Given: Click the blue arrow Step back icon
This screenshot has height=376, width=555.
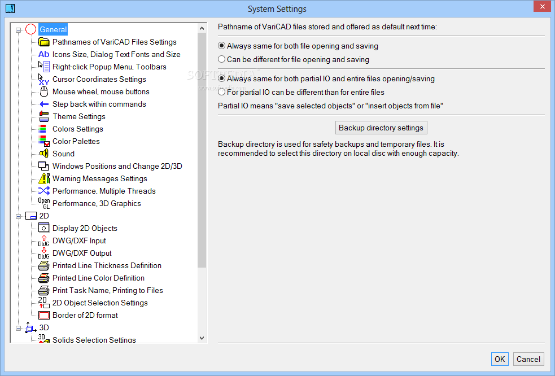Looking at the screenshot, I should coord(44,104).
